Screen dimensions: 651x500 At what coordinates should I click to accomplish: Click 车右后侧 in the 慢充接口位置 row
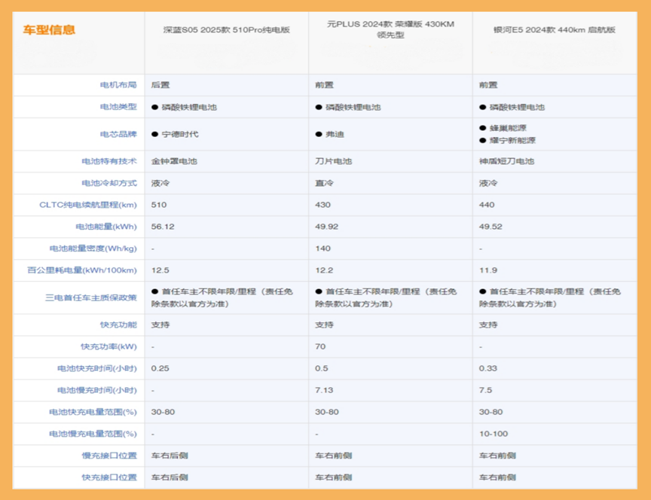pyautogui.click(x=170, y=456)
